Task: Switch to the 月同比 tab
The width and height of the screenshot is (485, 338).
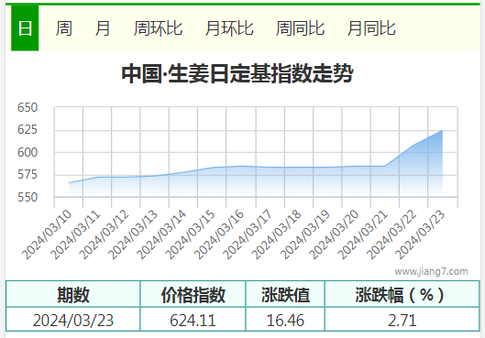Action: pos(371,28)
